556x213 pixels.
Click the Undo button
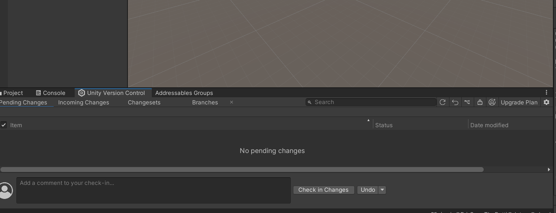(368, 190)
